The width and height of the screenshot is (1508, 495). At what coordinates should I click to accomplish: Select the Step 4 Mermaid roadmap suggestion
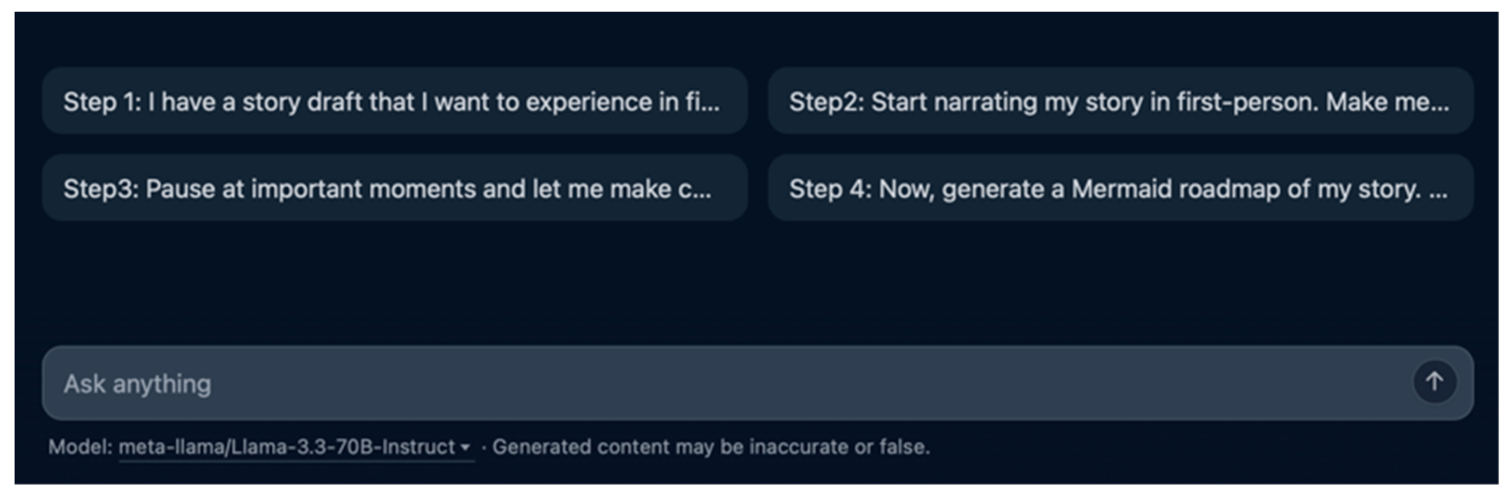pyautogui.click(x=1120, y=188)
